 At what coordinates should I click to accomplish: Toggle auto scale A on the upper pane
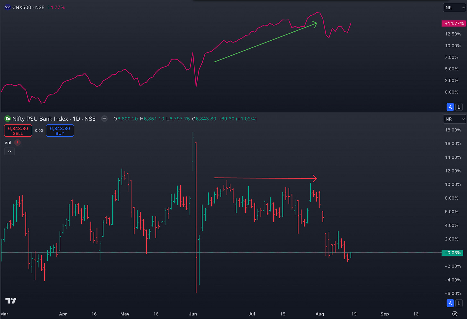(x=450, y=107)
